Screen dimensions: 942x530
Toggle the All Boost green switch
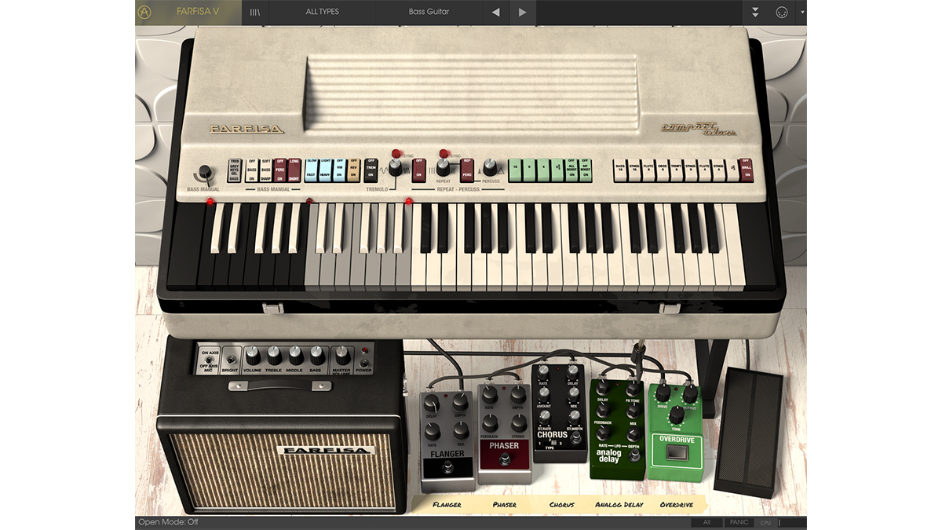[x=571, y=170]
